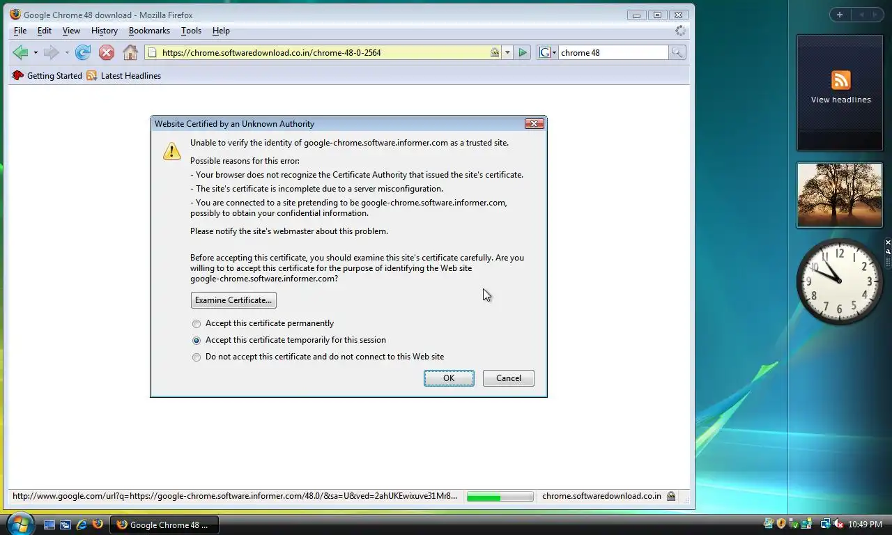This screenshot has height=535, width=892.
Task: Click status bar domain chrome.softwaredownload.co.in
Action: [x=601, y=496]
